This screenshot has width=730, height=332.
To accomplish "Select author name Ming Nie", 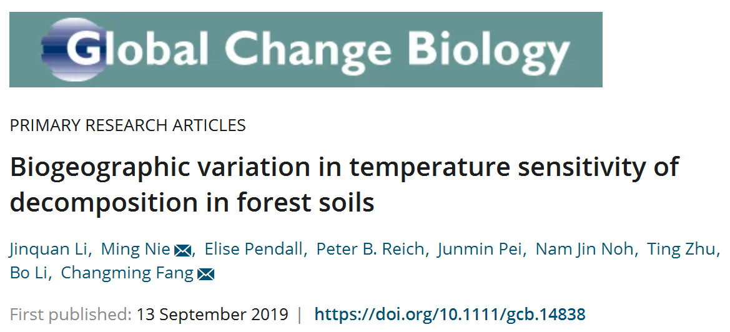I will (136, 250).
